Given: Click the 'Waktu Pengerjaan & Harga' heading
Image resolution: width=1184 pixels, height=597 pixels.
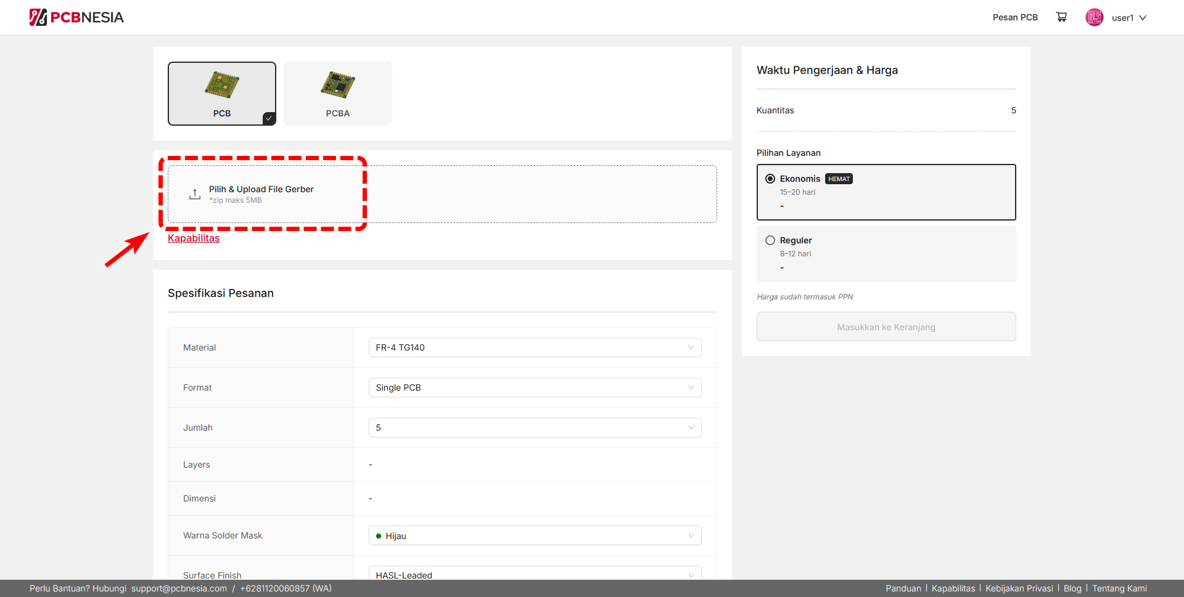Looking at the screenshot, I should pyautogui.click(x=827, y=70).
